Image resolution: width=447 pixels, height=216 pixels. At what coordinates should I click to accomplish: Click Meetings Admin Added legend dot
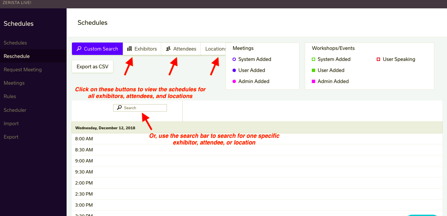[234, 81]
